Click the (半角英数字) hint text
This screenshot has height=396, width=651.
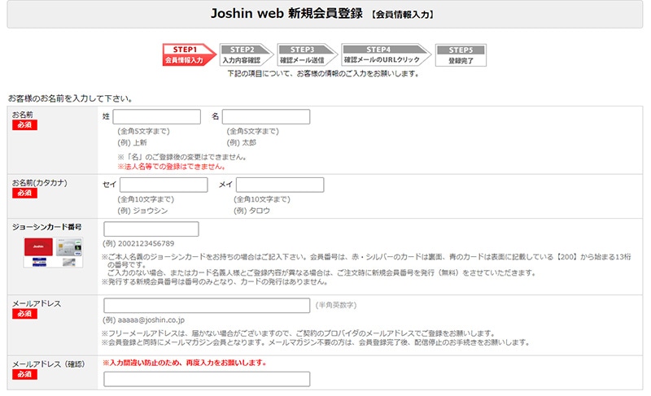[336, 305]
